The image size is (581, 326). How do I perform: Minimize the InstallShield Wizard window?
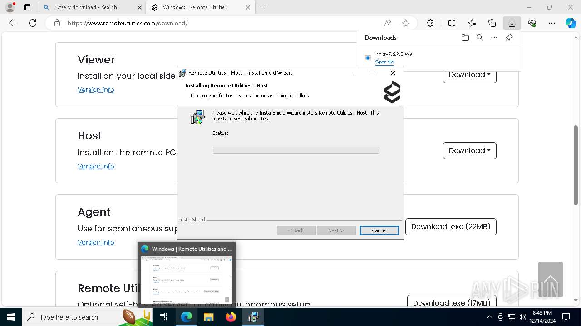(351, 73)
